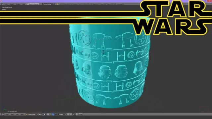Select the highlighted translate manipulator icon
Screen dimensions: 212x119
point(53,114)
